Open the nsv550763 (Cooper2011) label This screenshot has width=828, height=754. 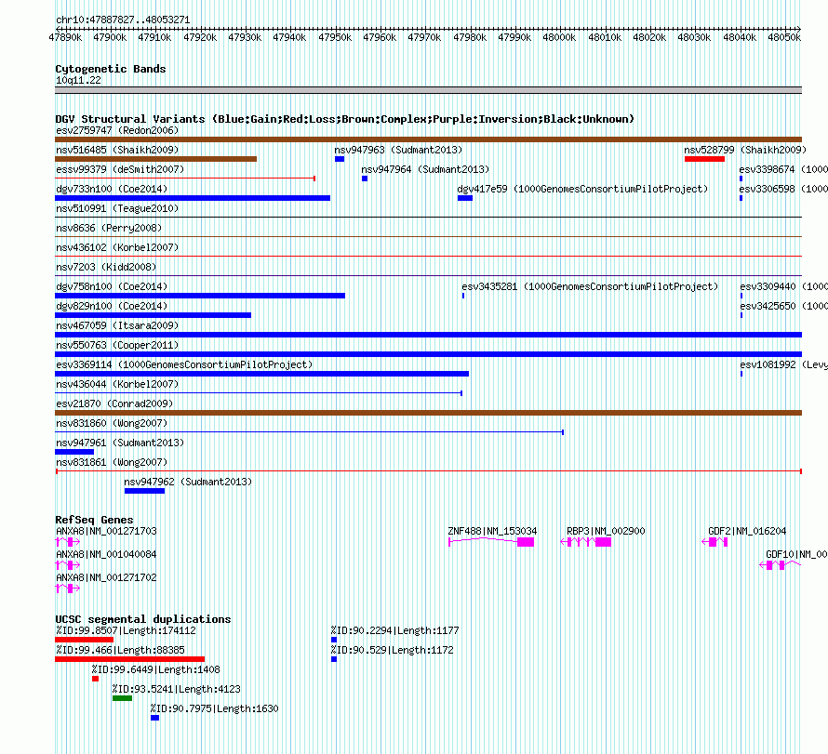(x=117, y=345)
